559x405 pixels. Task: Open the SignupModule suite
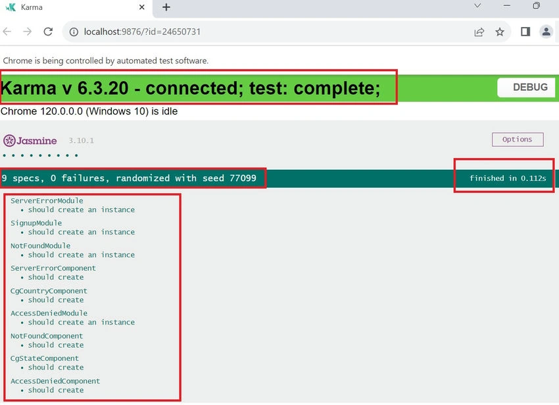point(36,223)
